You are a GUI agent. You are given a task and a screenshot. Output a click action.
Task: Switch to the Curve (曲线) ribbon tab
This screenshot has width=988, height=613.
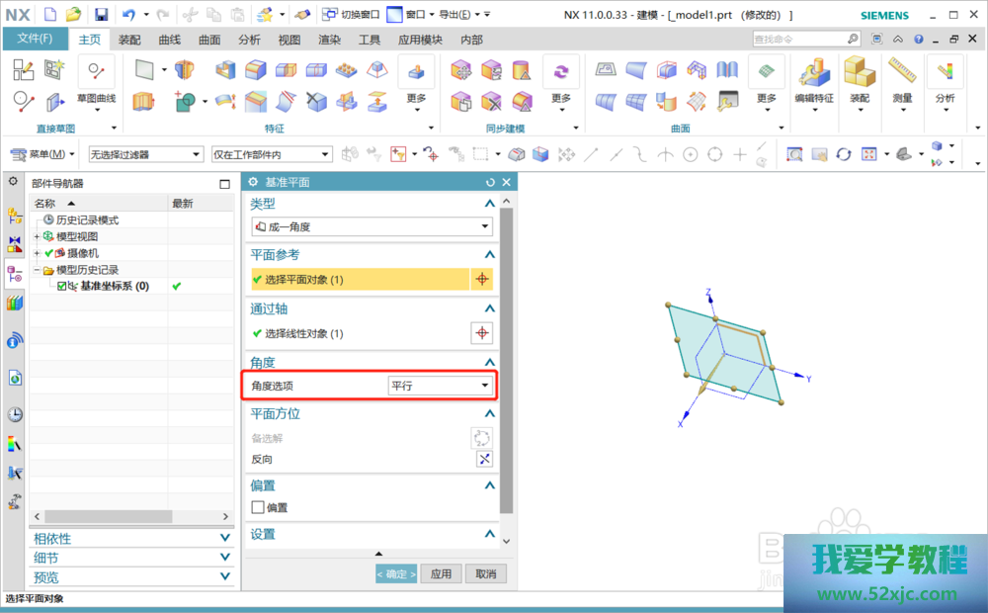click(x=170, y=40)
